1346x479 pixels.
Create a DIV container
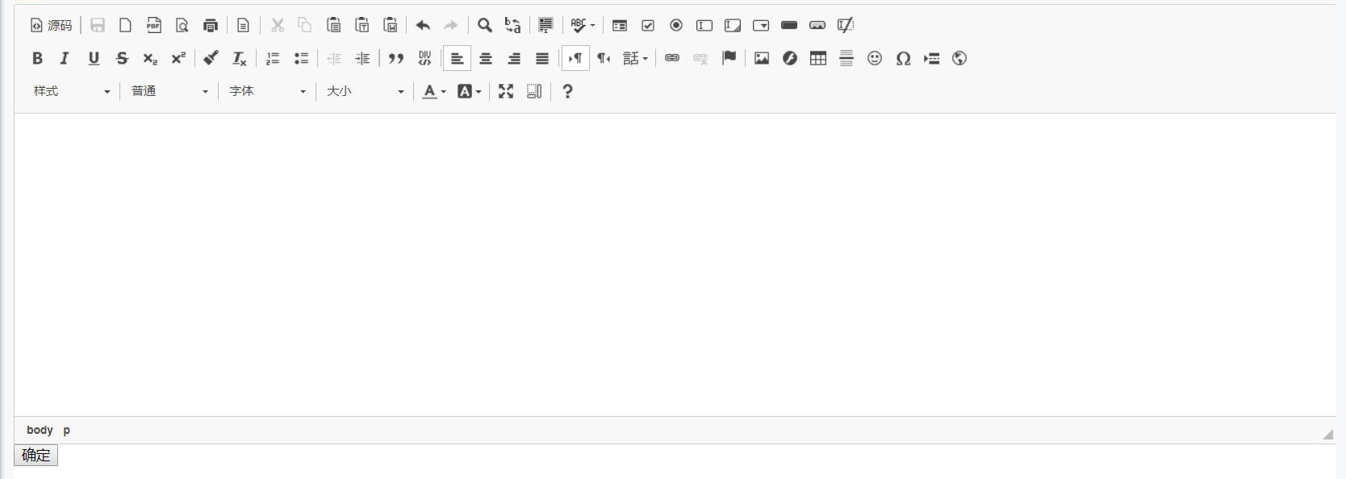coord(424,59)
